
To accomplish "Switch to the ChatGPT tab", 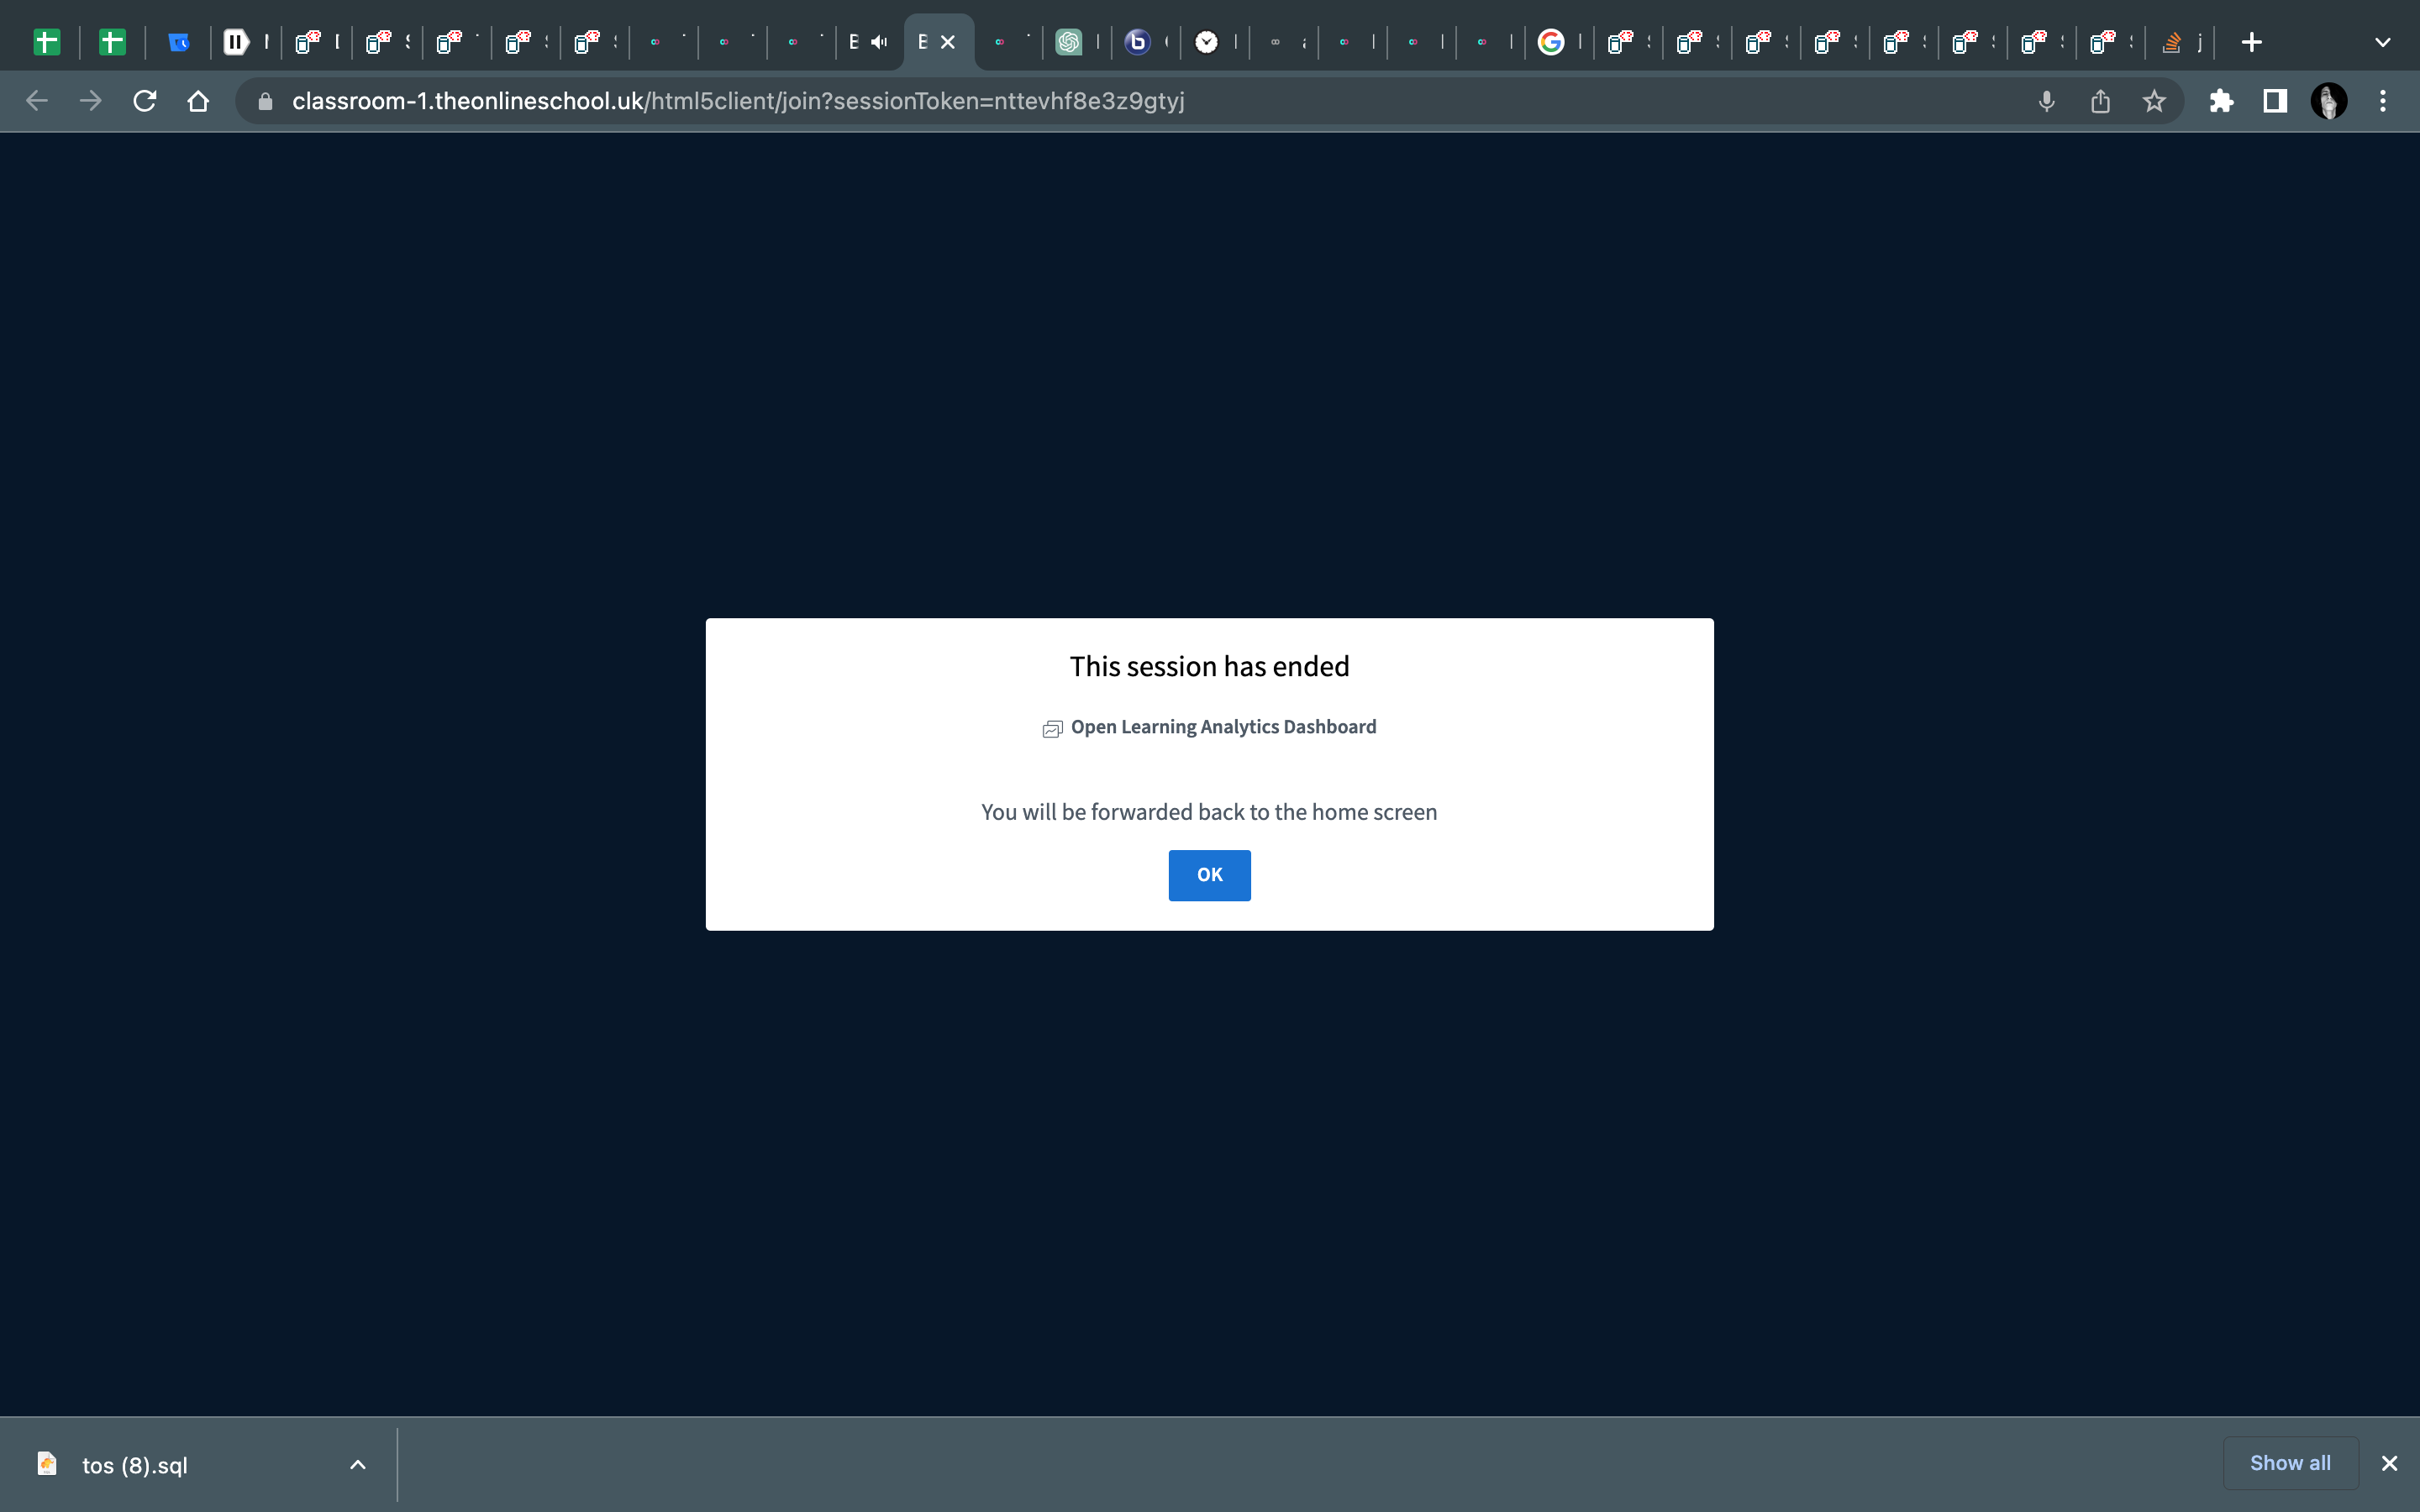I will [1071, 42].
